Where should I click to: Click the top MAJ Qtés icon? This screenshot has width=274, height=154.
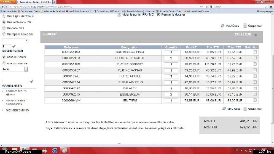pyautogui.click(x=222, y=26)
